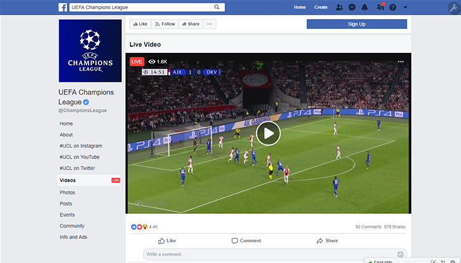Toggle Like on the page header
The width and height of the screenshot is (461, 263).
(140, 24)
